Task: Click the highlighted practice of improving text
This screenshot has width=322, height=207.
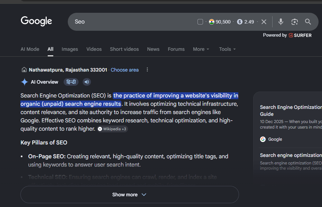Action: (x=129, y=100)
